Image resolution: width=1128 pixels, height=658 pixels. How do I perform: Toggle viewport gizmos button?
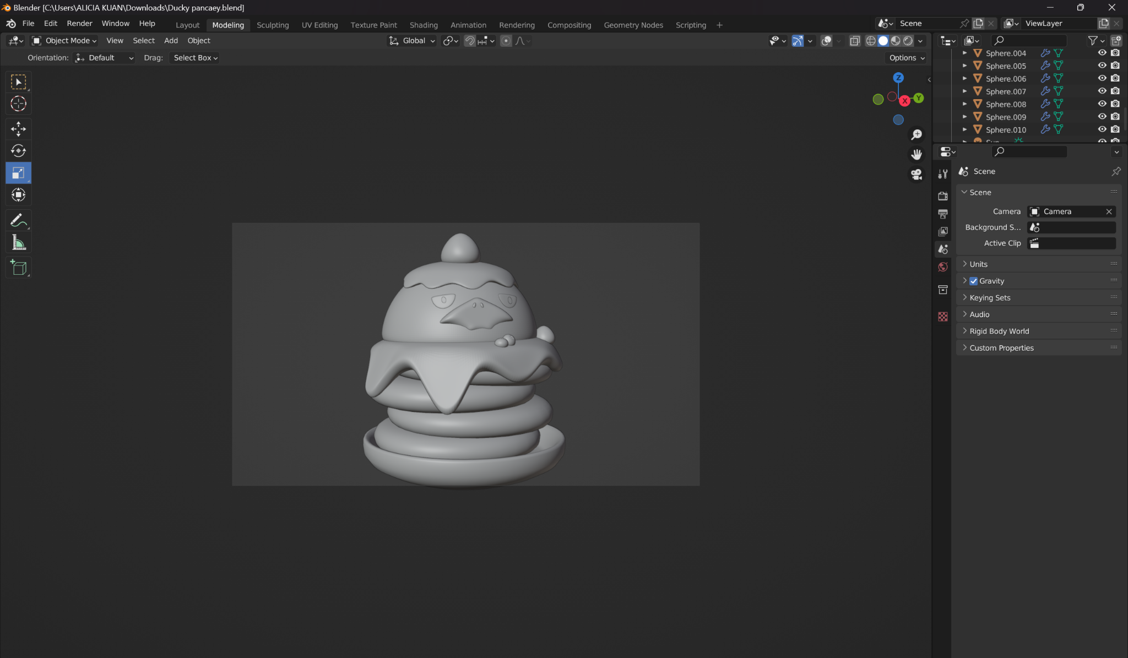point(797,41)
